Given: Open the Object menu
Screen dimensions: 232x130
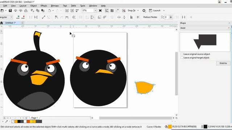Looking at the screenshot, I should click(x=33, y=6).
